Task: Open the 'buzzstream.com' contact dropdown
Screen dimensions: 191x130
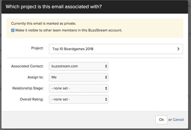Action: click(x=78, y=66)
